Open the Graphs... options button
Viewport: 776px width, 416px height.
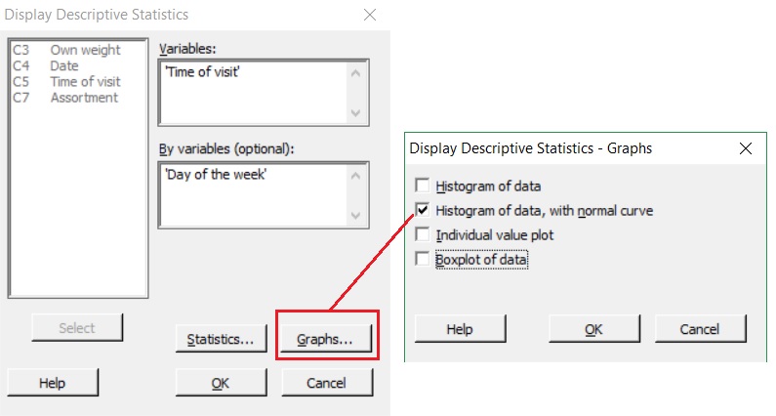coord(328,339)
